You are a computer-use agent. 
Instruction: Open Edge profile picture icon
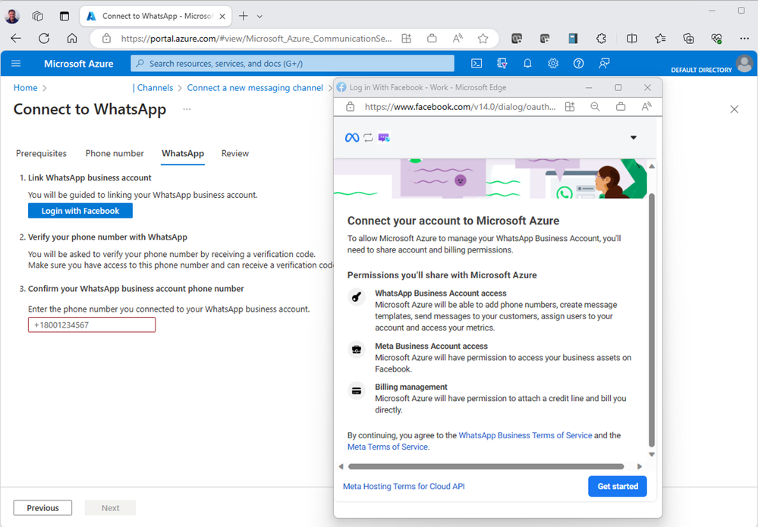click(12, 16)
